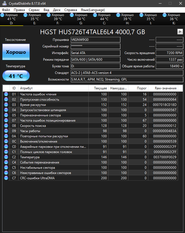Select disk H: tab
The height and width of the screenshot is (233, 185).
(127, 19)
